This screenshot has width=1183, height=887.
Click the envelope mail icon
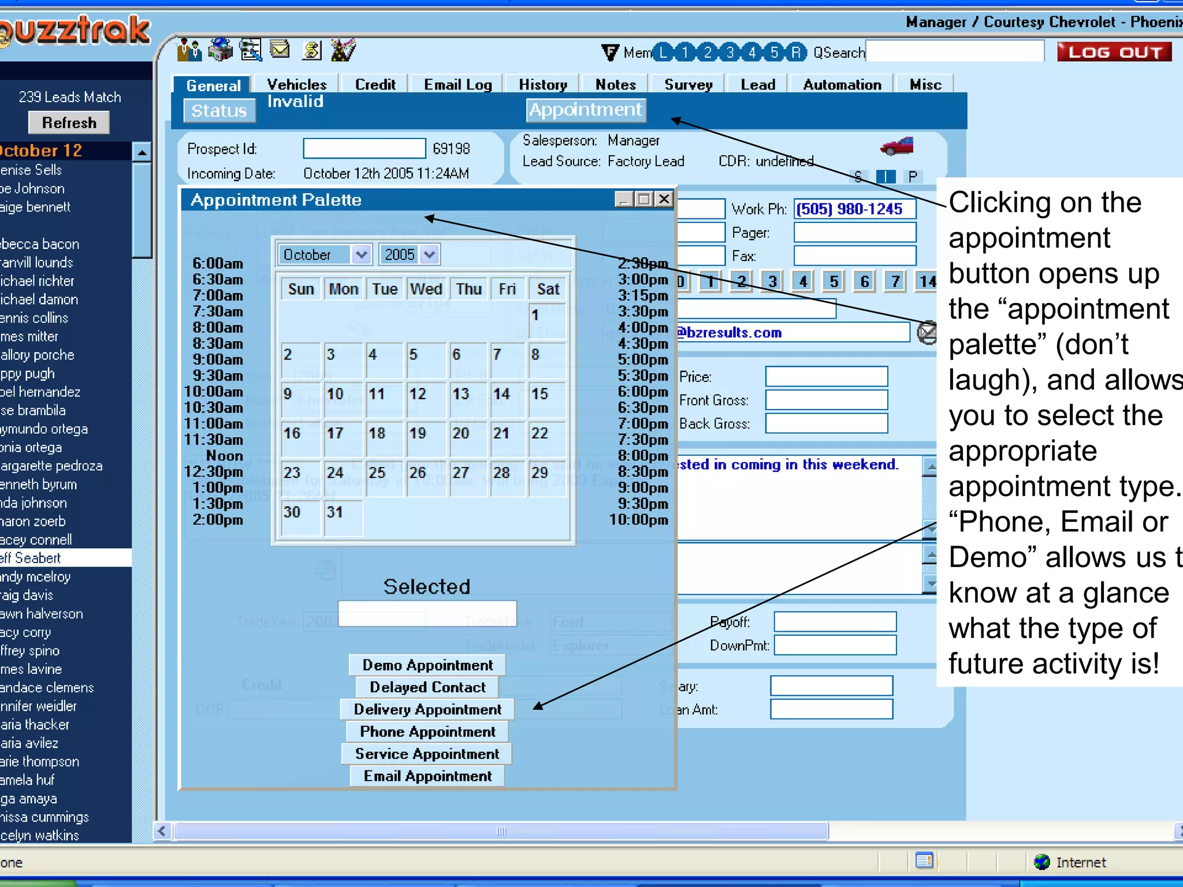coord(280,50)
